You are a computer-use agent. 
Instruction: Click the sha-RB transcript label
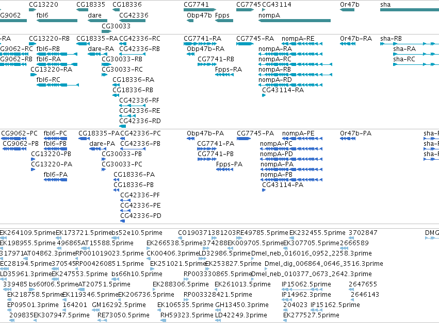pos(391,38)
